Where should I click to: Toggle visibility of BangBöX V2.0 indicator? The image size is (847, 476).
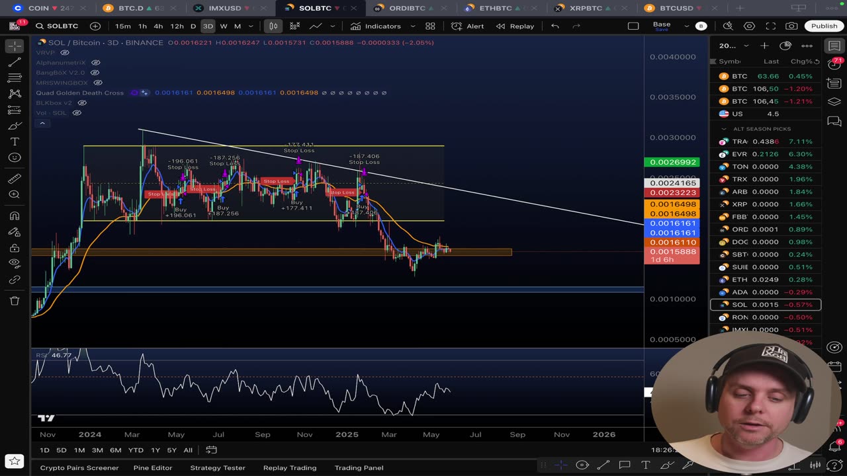(x=95, y=72)
